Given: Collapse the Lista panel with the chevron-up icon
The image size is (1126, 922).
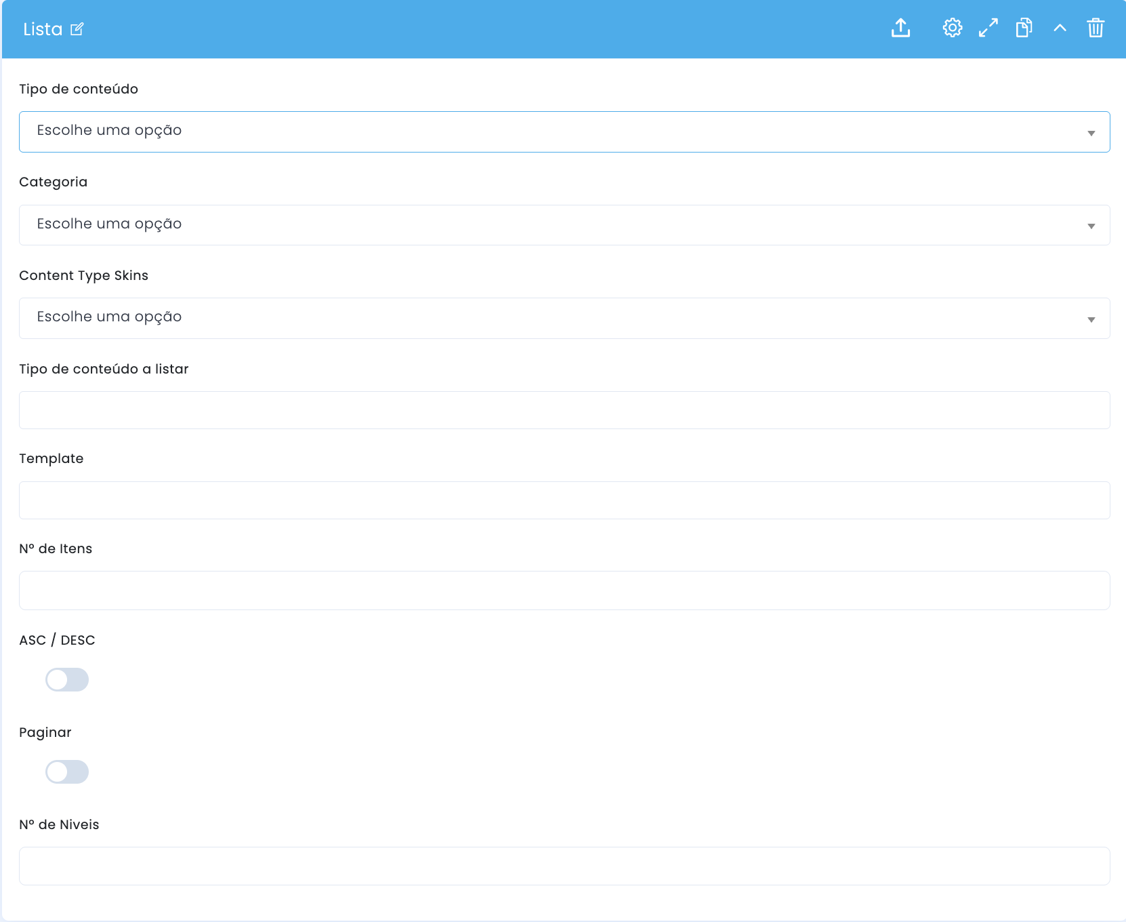Looking at the screenshot, I should 1060,28.
